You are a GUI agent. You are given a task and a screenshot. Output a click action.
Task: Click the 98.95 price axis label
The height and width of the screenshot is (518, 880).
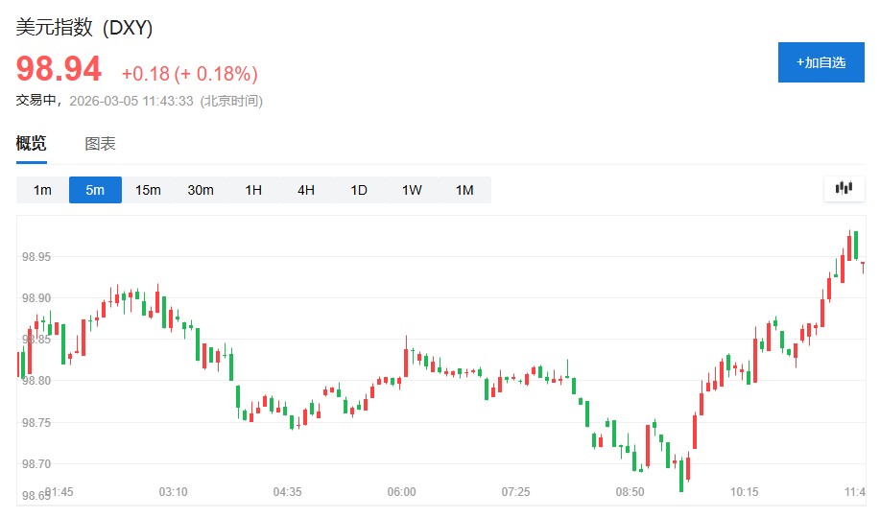36,256
